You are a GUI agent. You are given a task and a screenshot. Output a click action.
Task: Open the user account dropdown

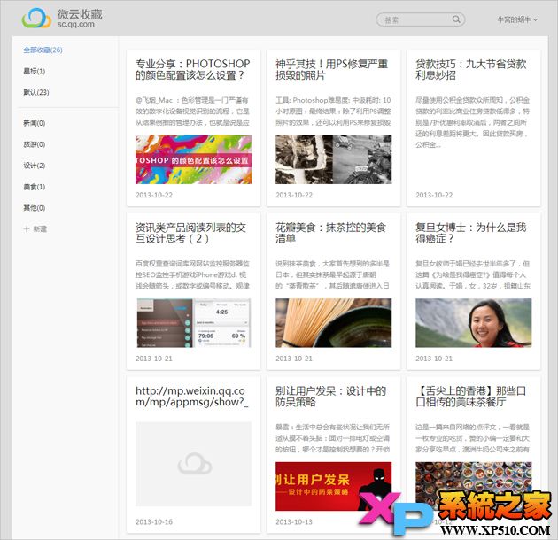pyautogui.click(x=517, y=19)
